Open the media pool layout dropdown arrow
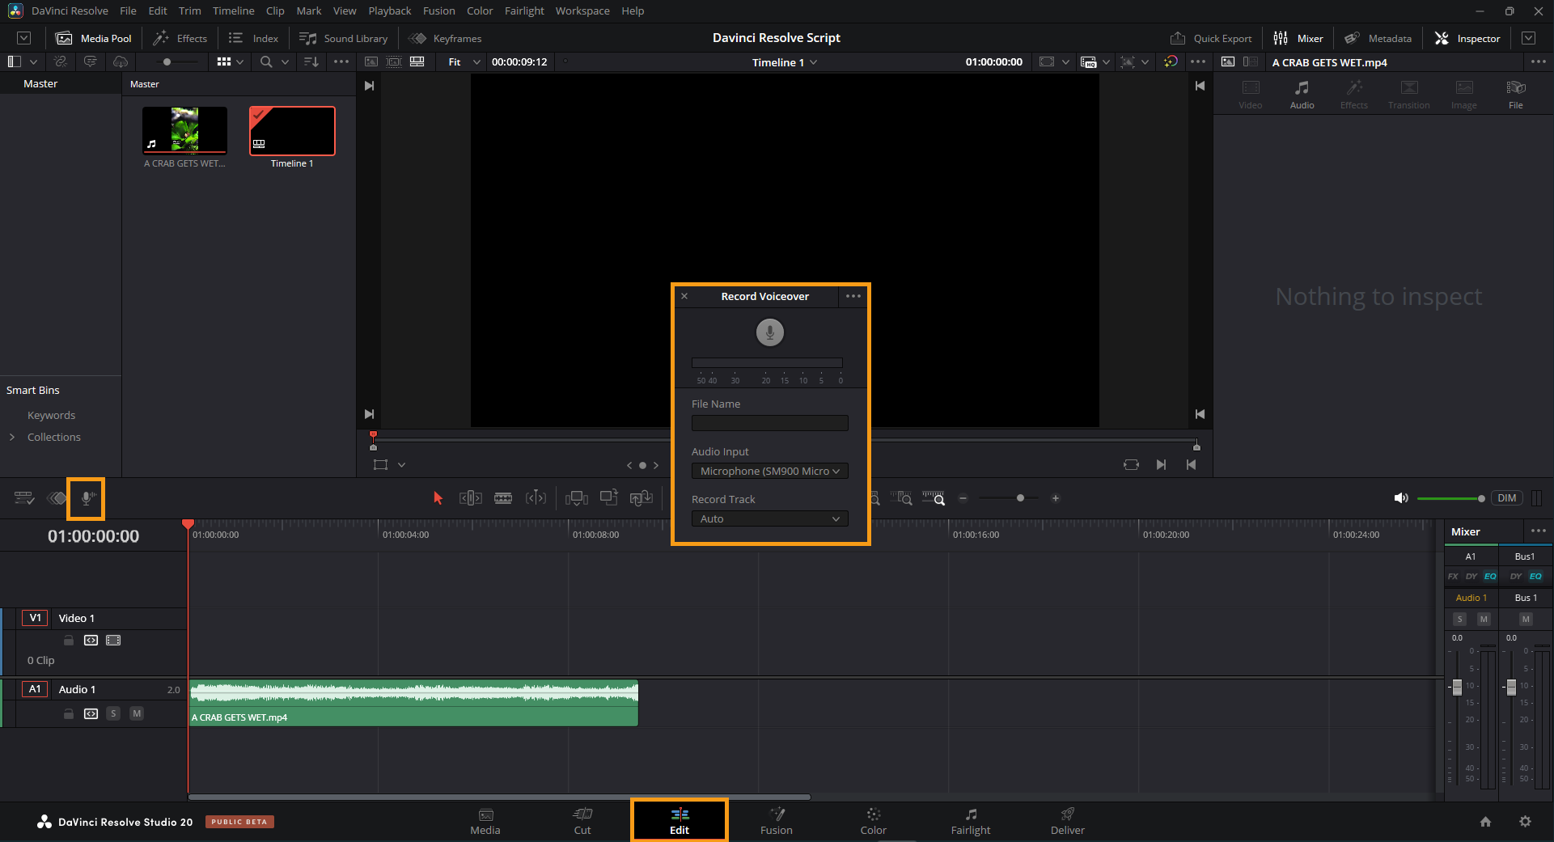The width and height of the screenshot is (1554, 842). 33,61
